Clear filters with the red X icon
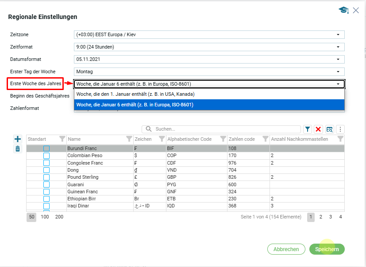 (318, 129)
